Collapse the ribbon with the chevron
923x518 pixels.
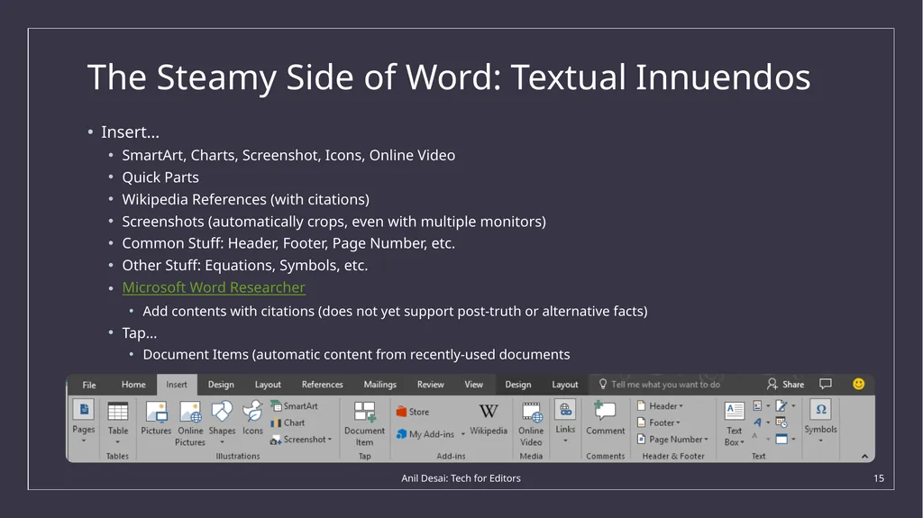pos(864,456)
